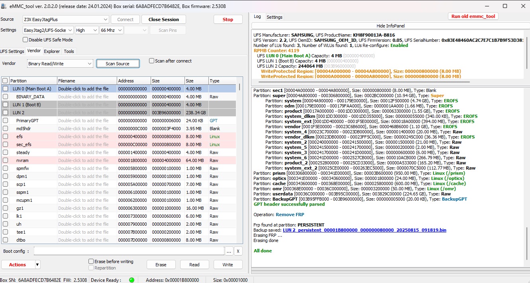This screenshot has width=530, height=283.
Task: Open the Vendor Binary Read/Write dropdown
Action: pos(89,64)
